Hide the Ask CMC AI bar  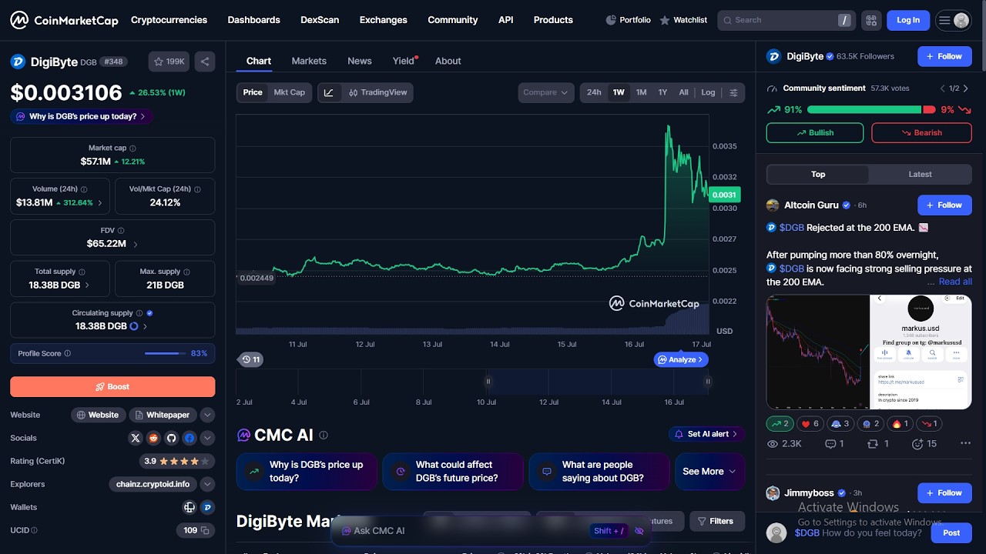pyautogui.click(x=639, y=531)
